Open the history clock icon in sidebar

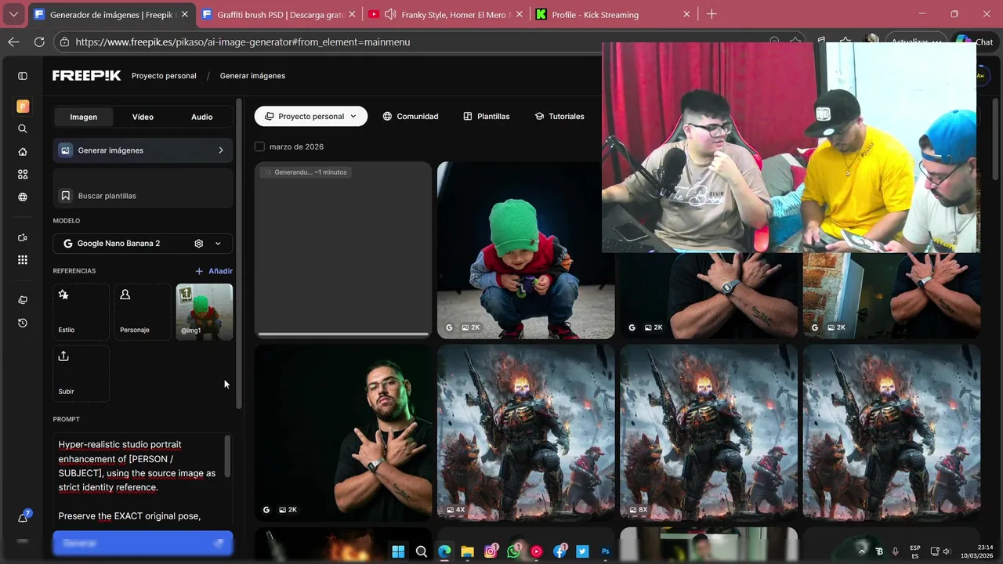point(23,323)
